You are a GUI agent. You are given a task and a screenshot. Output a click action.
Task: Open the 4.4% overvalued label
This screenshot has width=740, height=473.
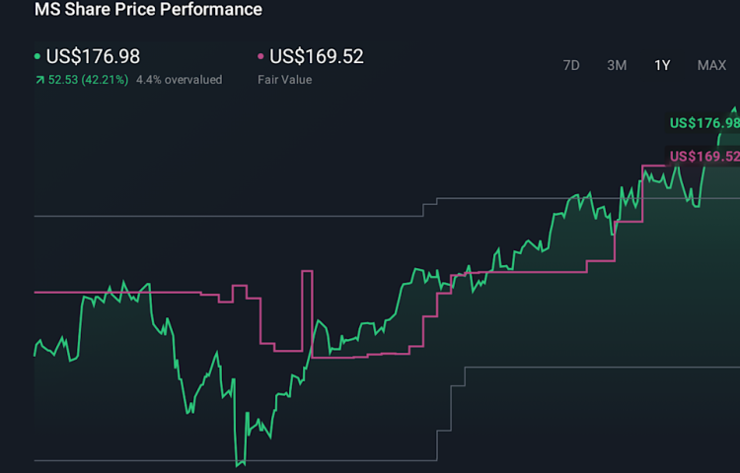179,80
